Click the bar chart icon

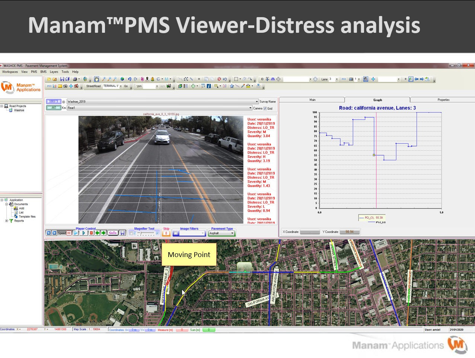[55, 86]
